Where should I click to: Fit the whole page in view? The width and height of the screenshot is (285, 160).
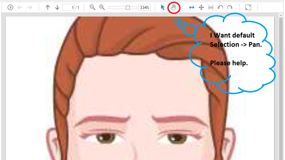(x=201, y=8)
